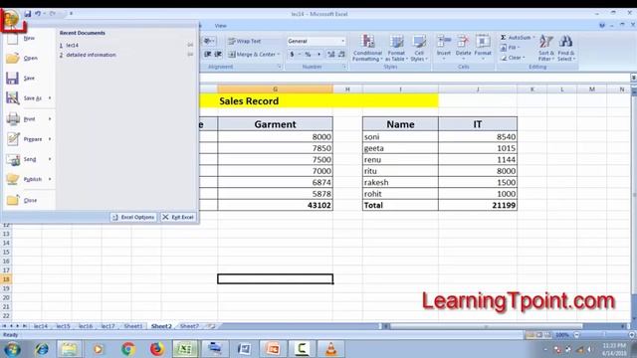Switch to lec14 sheet tab
This screenshot has width=637, height=358.
(x=41, y=326)
